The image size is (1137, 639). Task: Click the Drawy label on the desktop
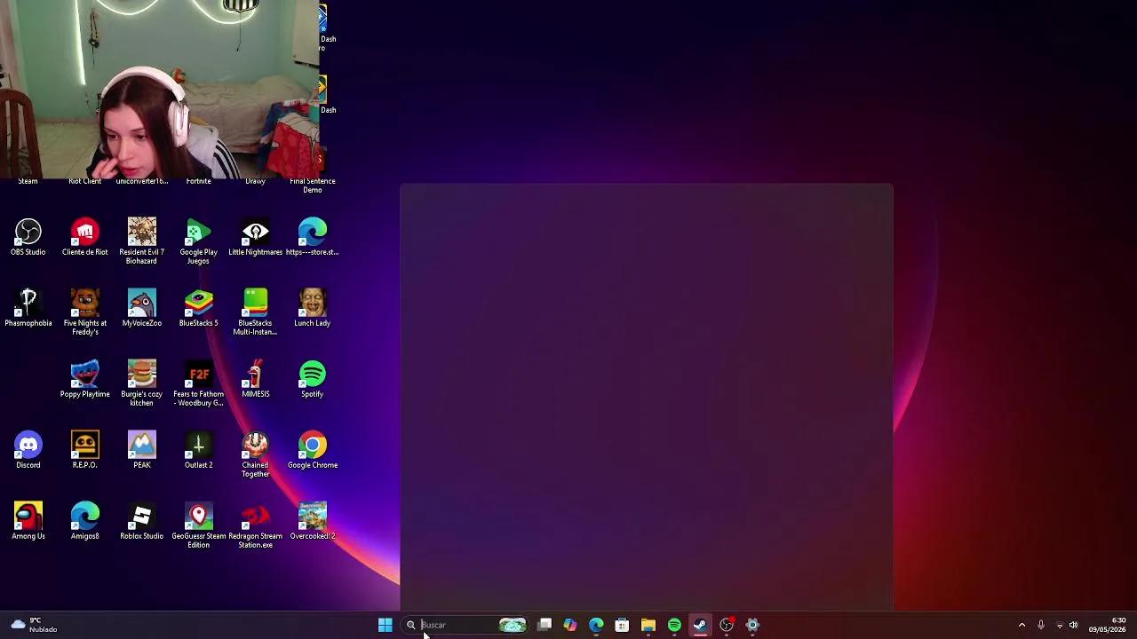(x=255, y=181)
